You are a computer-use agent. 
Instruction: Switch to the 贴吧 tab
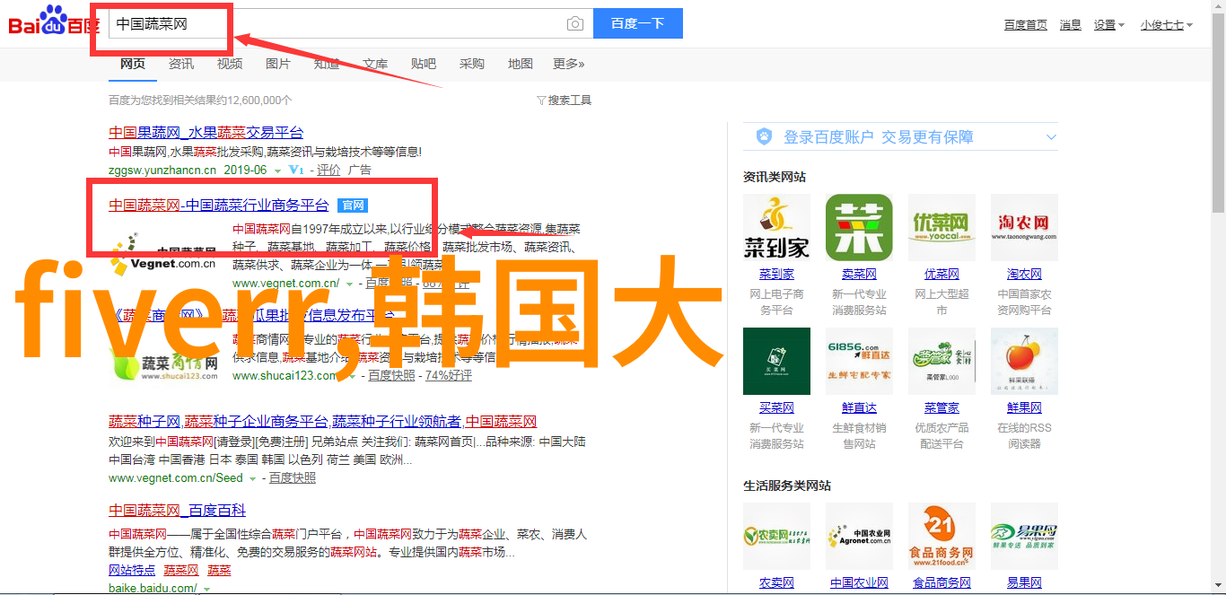pos(424,64)
